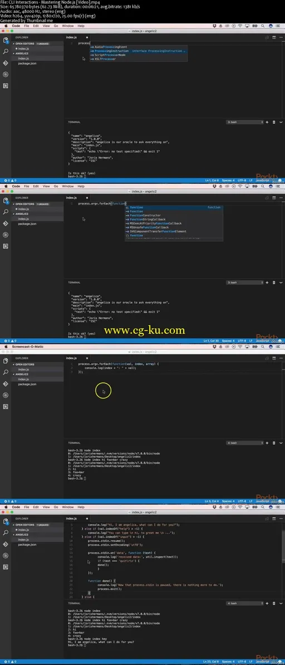Open Debug view in the Screencast-O-Matic frame
Image resolution: width=285 pixels, height=665 pixels.
6,395
